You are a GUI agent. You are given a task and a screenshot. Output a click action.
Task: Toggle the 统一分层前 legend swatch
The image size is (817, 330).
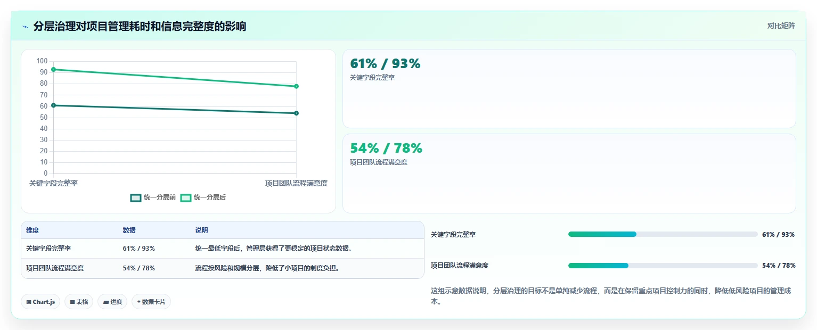[x=136, y=197]
